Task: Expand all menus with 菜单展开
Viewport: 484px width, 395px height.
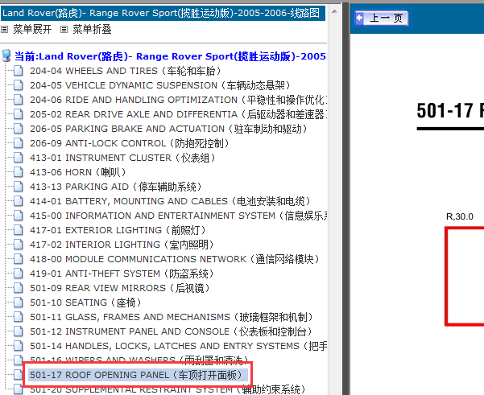Action: pos(32,29)
